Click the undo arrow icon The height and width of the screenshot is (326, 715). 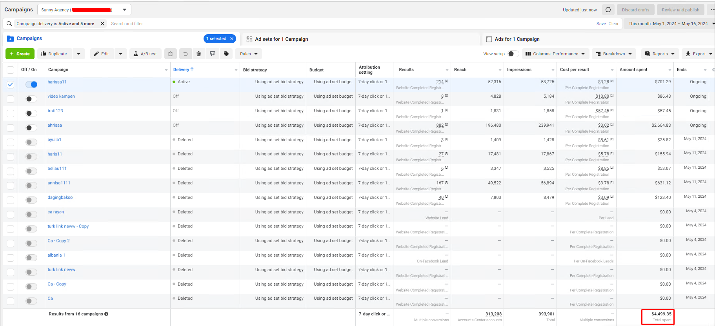click(x=186, y=54)
